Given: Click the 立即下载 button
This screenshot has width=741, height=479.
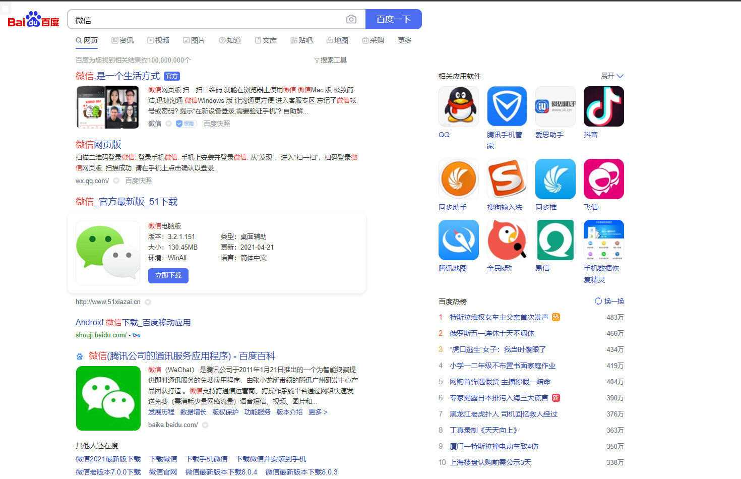Looking at the screenshot, I should [168, 276].
